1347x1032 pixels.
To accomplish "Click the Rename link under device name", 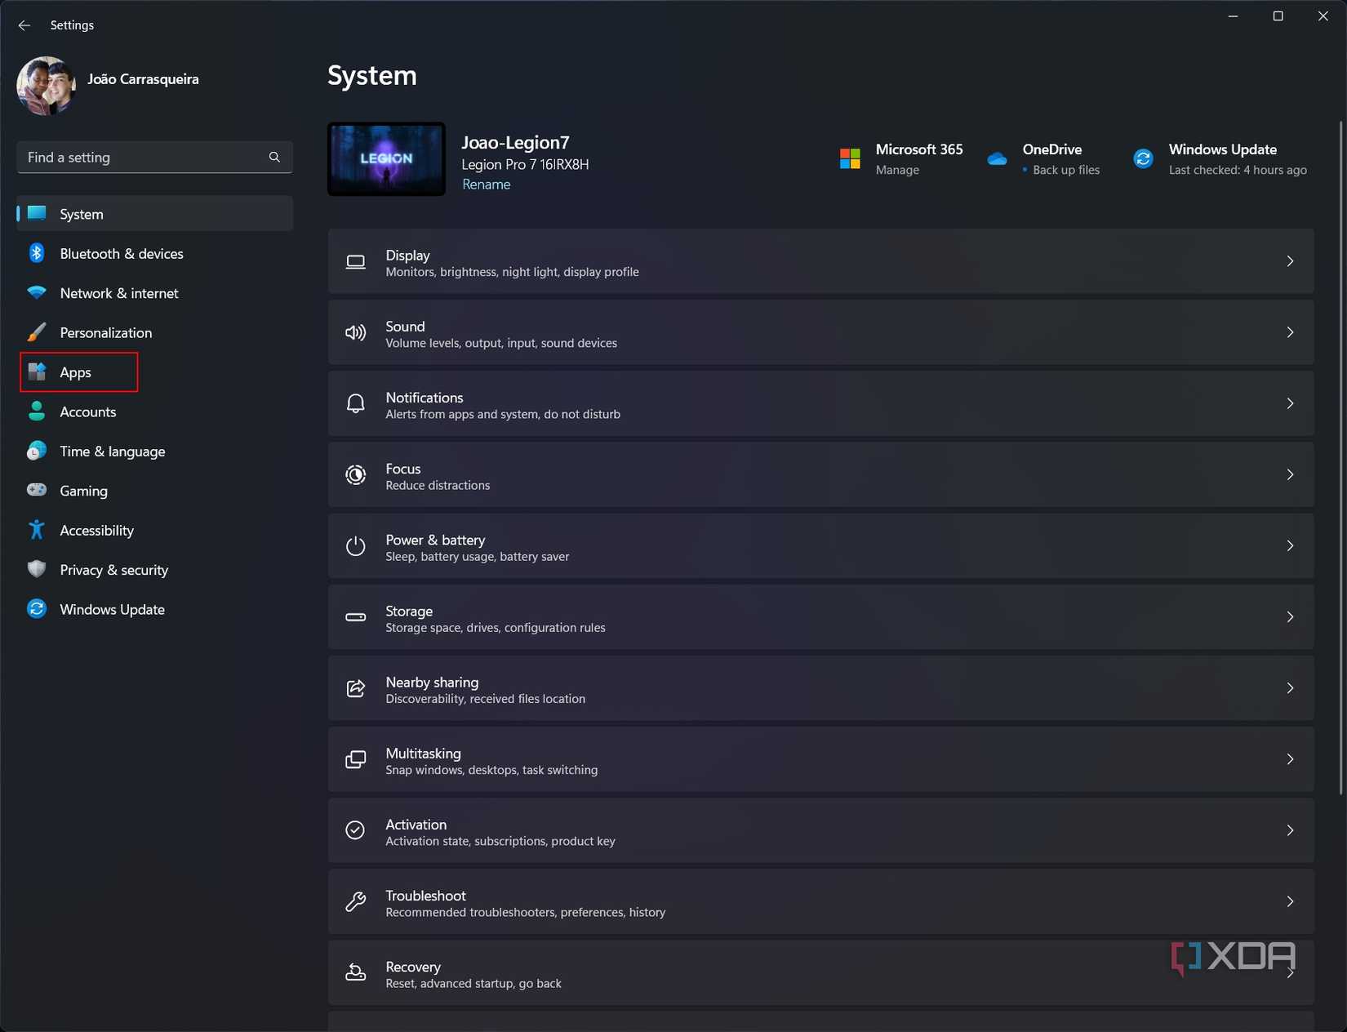I will pyautogui.click(x=486, y=185).
